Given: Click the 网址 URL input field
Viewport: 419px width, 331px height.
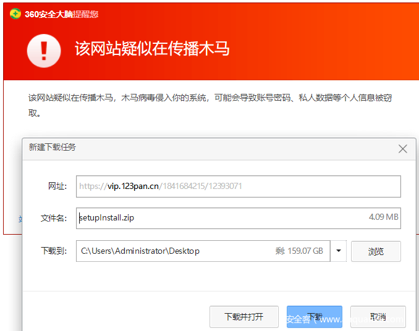Looking at the screenshot, I should 238,186.
